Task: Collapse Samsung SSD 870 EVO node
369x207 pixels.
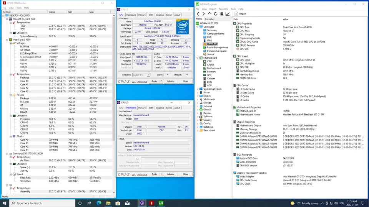Action: [x=7, y=153]
